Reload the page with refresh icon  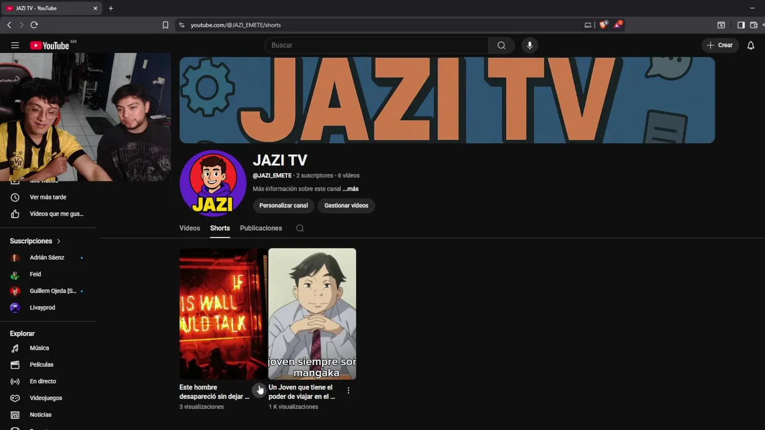(x=34, y=25)
